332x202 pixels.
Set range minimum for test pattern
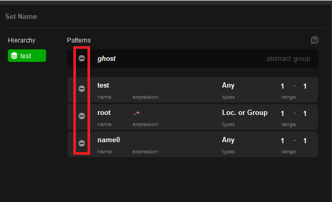click(x=282, y=86)
